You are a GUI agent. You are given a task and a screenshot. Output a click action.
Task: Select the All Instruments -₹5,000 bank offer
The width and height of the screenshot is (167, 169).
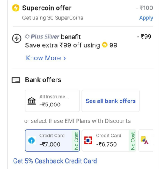53,101
